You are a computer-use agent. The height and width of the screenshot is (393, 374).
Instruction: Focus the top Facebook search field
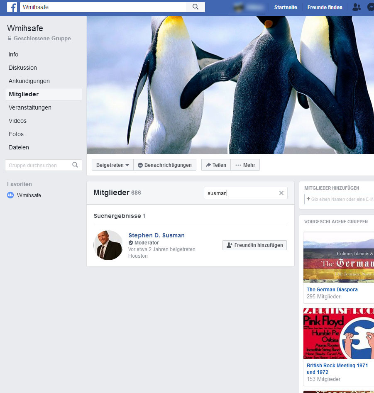103,7
